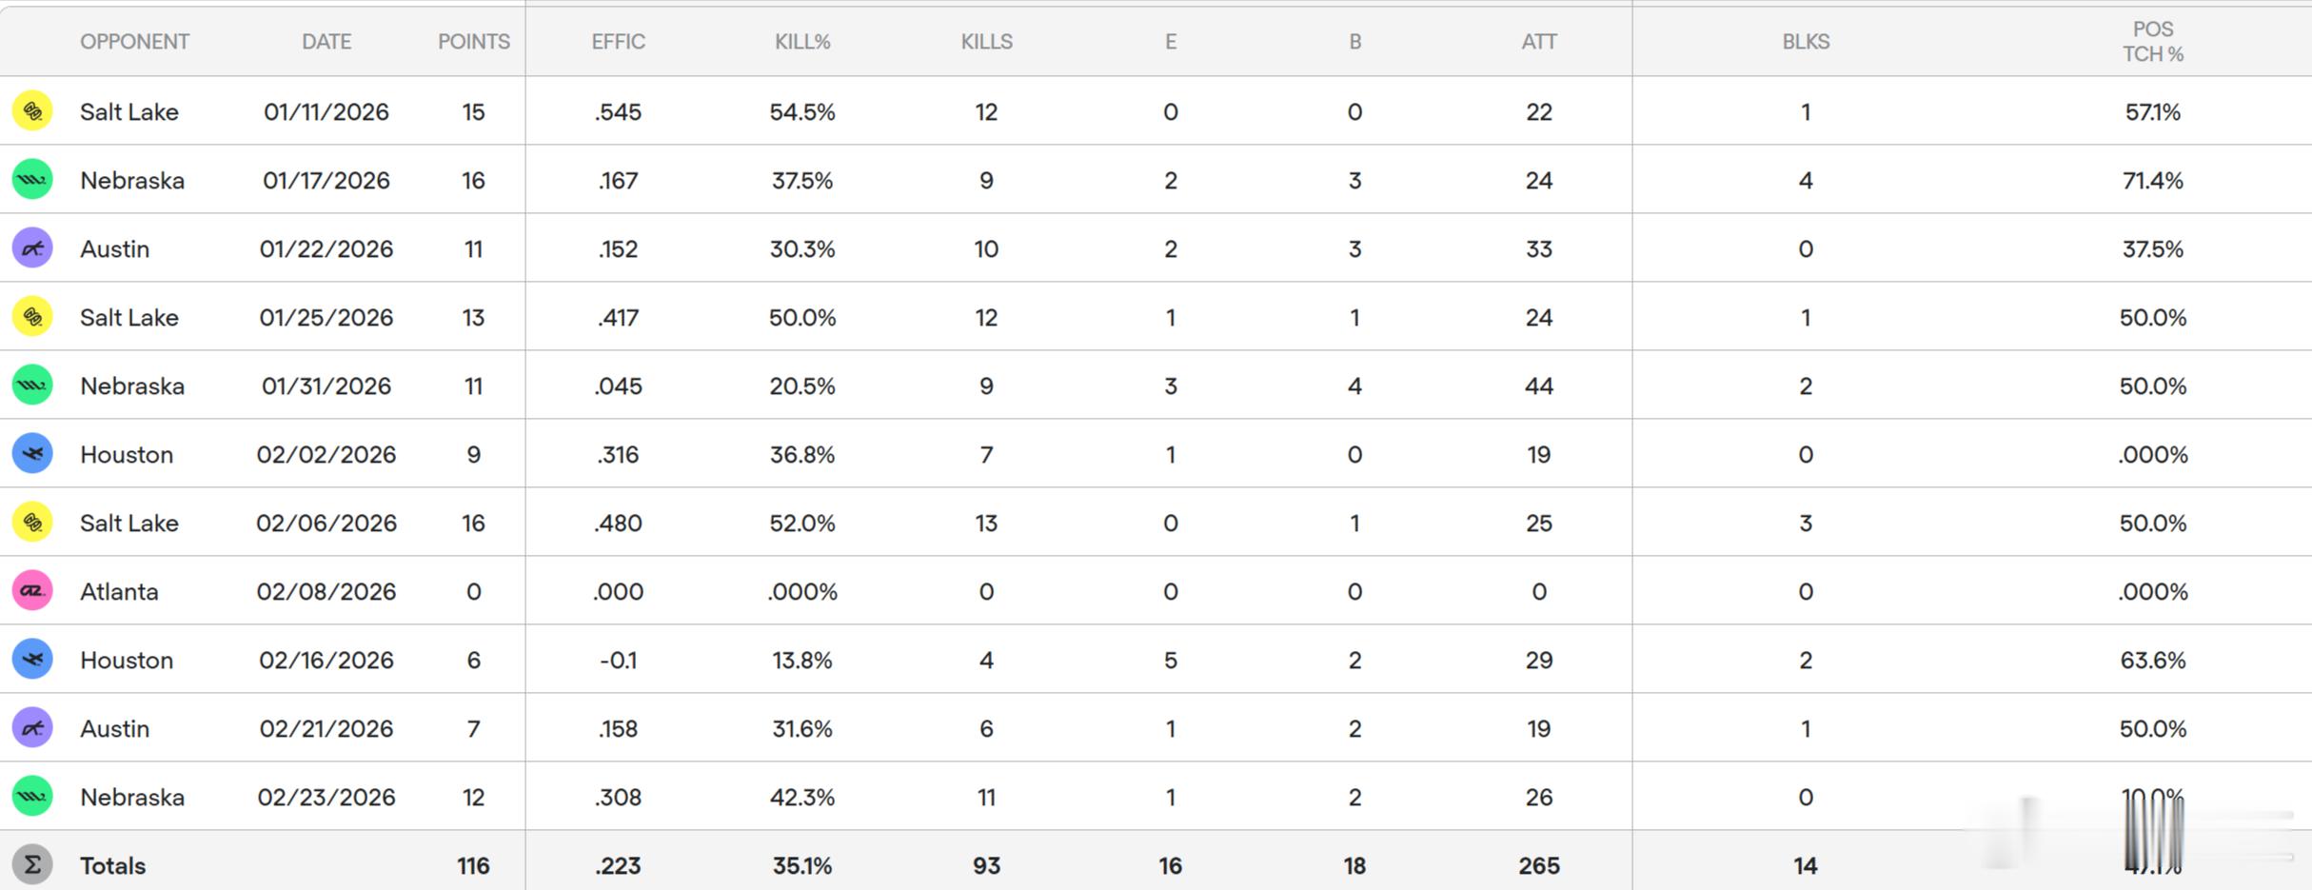The image size is (2312, 890).
Task: Sort by the EFFIC column header
Action: 618,42
